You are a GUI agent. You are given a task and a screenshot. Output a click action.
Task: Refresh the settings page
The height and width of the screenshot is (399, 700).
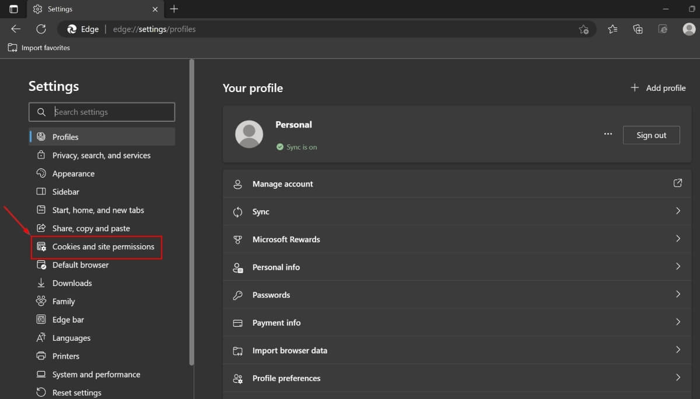click(40, 29)
